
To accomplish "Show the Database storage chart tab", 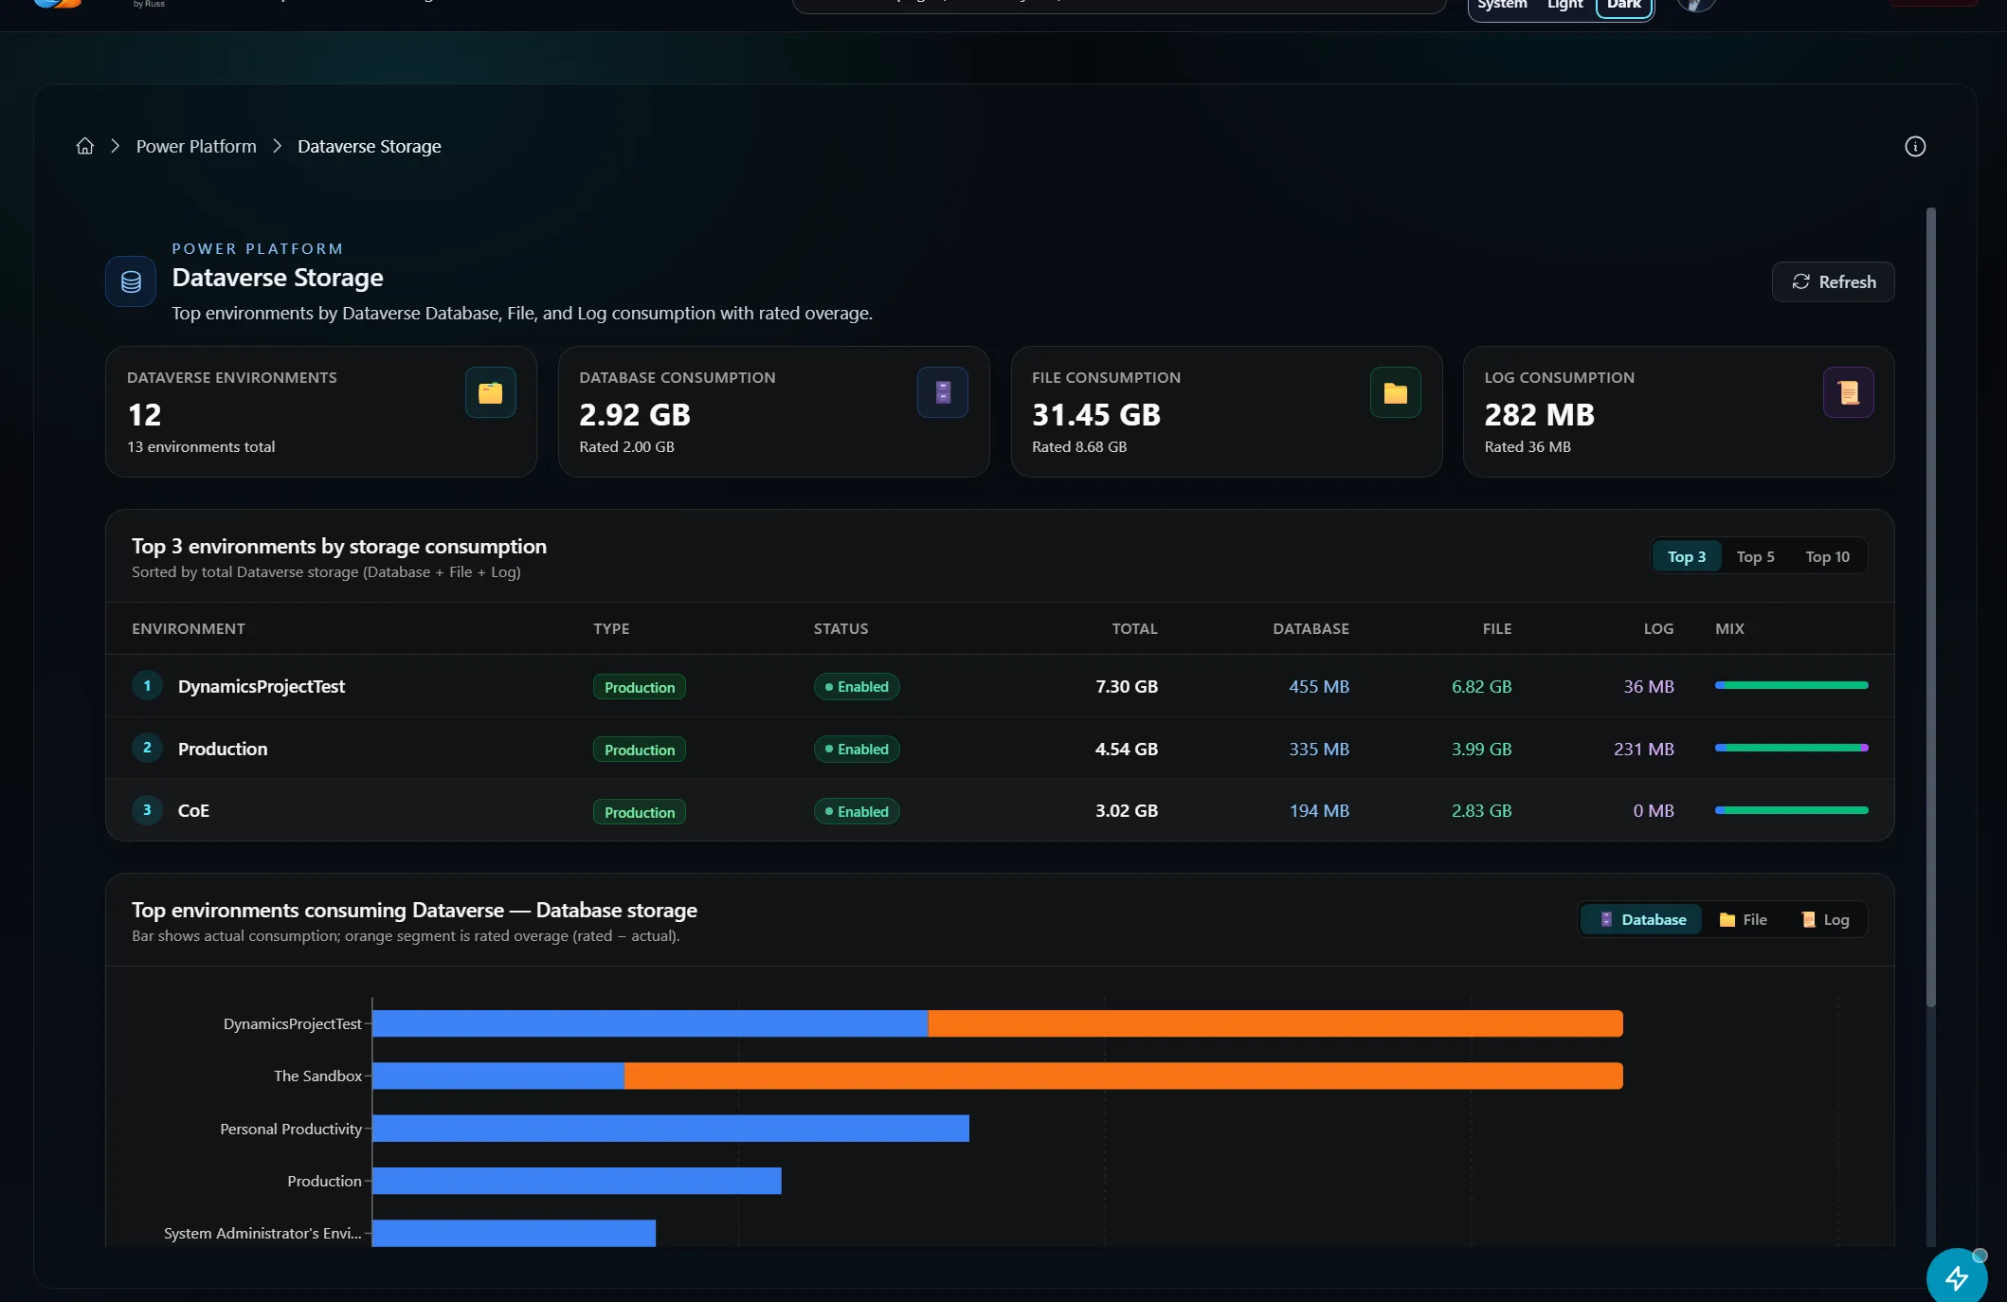I will point(1642,919).
